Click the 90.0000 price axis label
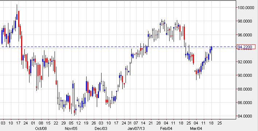The width and height of the screenshot is (258, 131). [x=245, y=75]
